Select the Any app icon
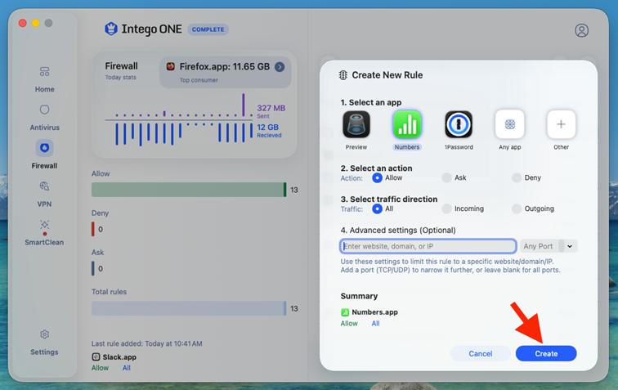The width and height of the screenshot is (618, 390). point(509,124)
